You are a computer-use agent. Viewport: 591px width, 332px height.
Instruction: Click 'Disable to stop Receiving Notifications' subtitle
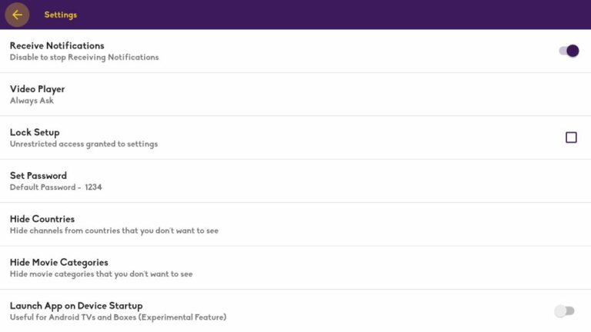tap(84, 57)
